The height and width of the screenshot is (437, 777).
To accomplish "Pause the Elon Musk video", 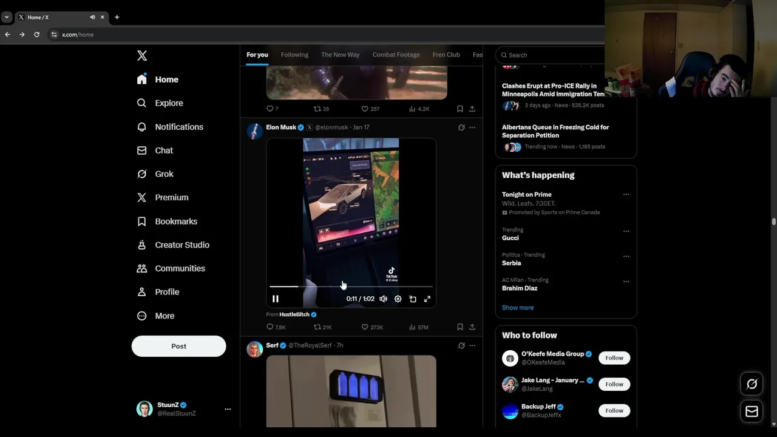I will click(276, 299).
